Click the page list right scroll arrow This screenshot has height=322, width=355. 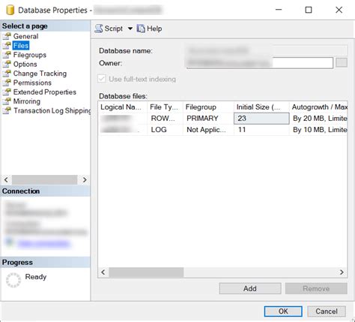coord(85,179)
